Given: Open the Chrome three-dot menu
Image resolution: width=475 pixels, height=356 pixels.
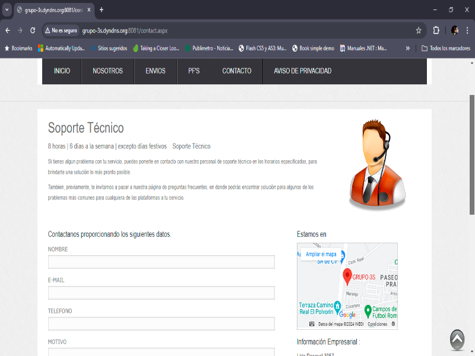Looking at the screenshot, I should click(467, 31).
